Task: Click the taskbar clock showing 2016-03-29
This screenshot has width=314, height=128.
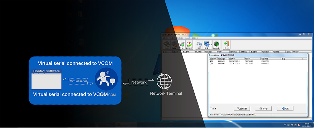Action: pos(307,125)
